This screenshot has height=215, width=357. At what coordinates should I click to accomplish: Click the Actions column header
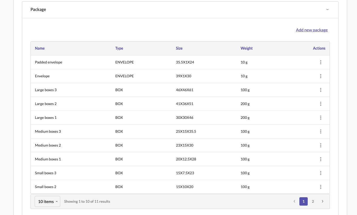click(319, 48)
